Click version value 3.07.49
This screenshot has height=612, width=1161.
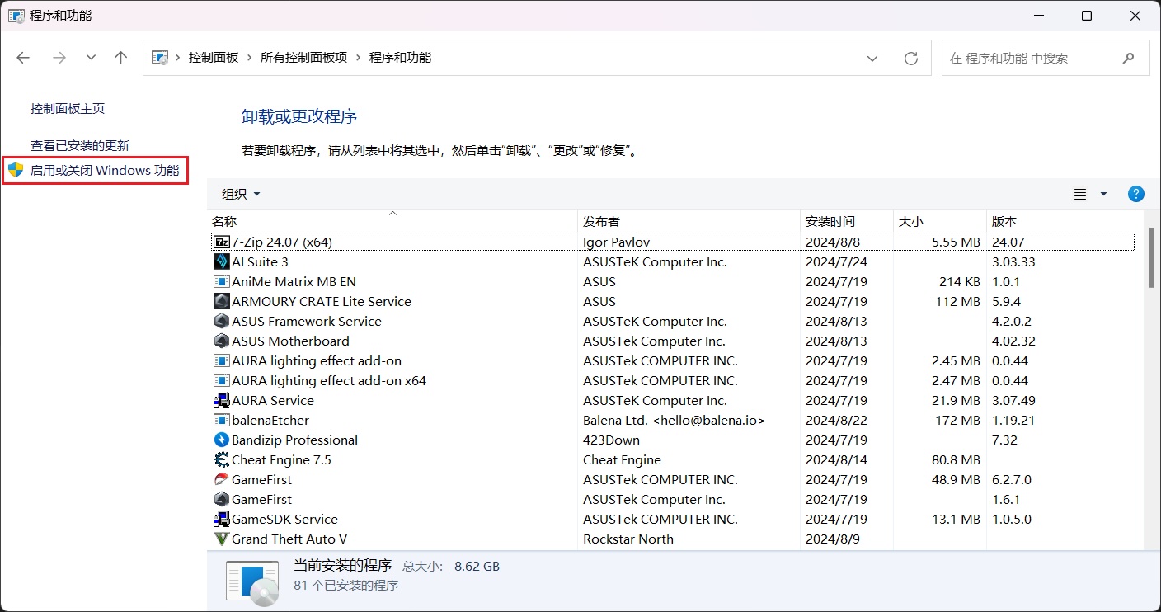[x=1013, y=400]
